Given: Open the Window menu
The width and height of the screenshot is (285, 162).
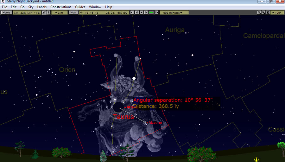Looking at the screenshot, I should tap(95, 7).
